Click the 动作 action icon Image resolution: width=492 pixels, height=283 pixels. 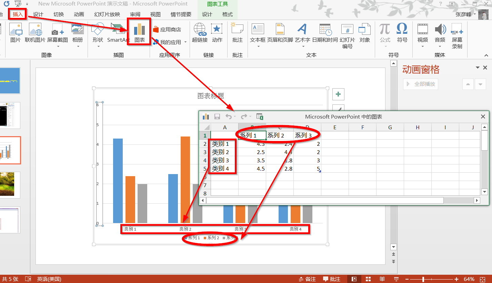(x=217, y=33)
